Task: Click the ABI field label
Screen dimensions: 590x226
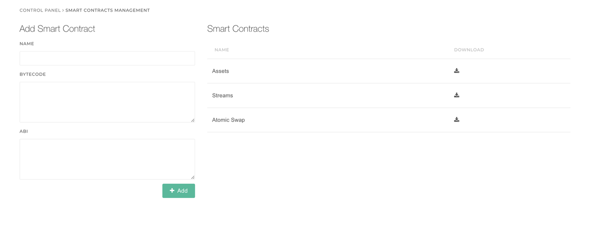Action: pos(24,131)
